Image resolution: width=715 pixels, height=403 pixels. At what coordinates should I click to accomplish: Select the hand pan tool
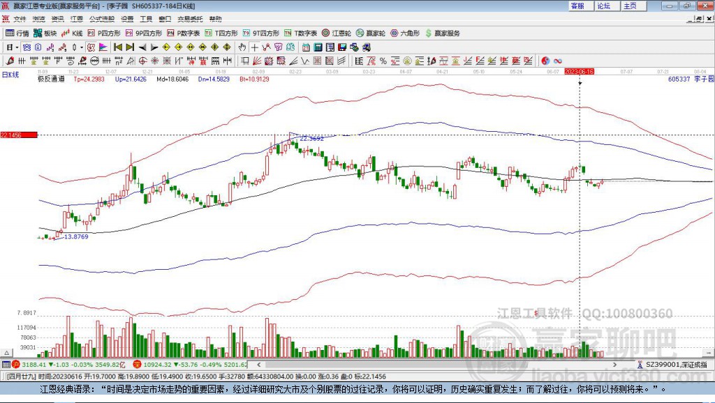coord(242,47)
